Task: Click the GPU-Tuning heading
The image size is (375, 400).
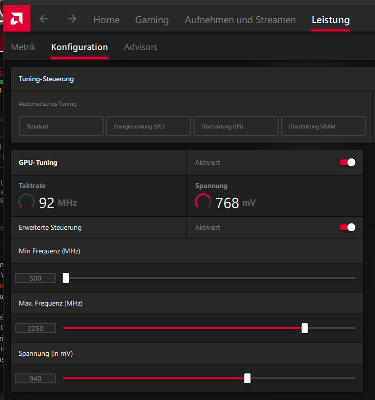Action: [38, 162]
